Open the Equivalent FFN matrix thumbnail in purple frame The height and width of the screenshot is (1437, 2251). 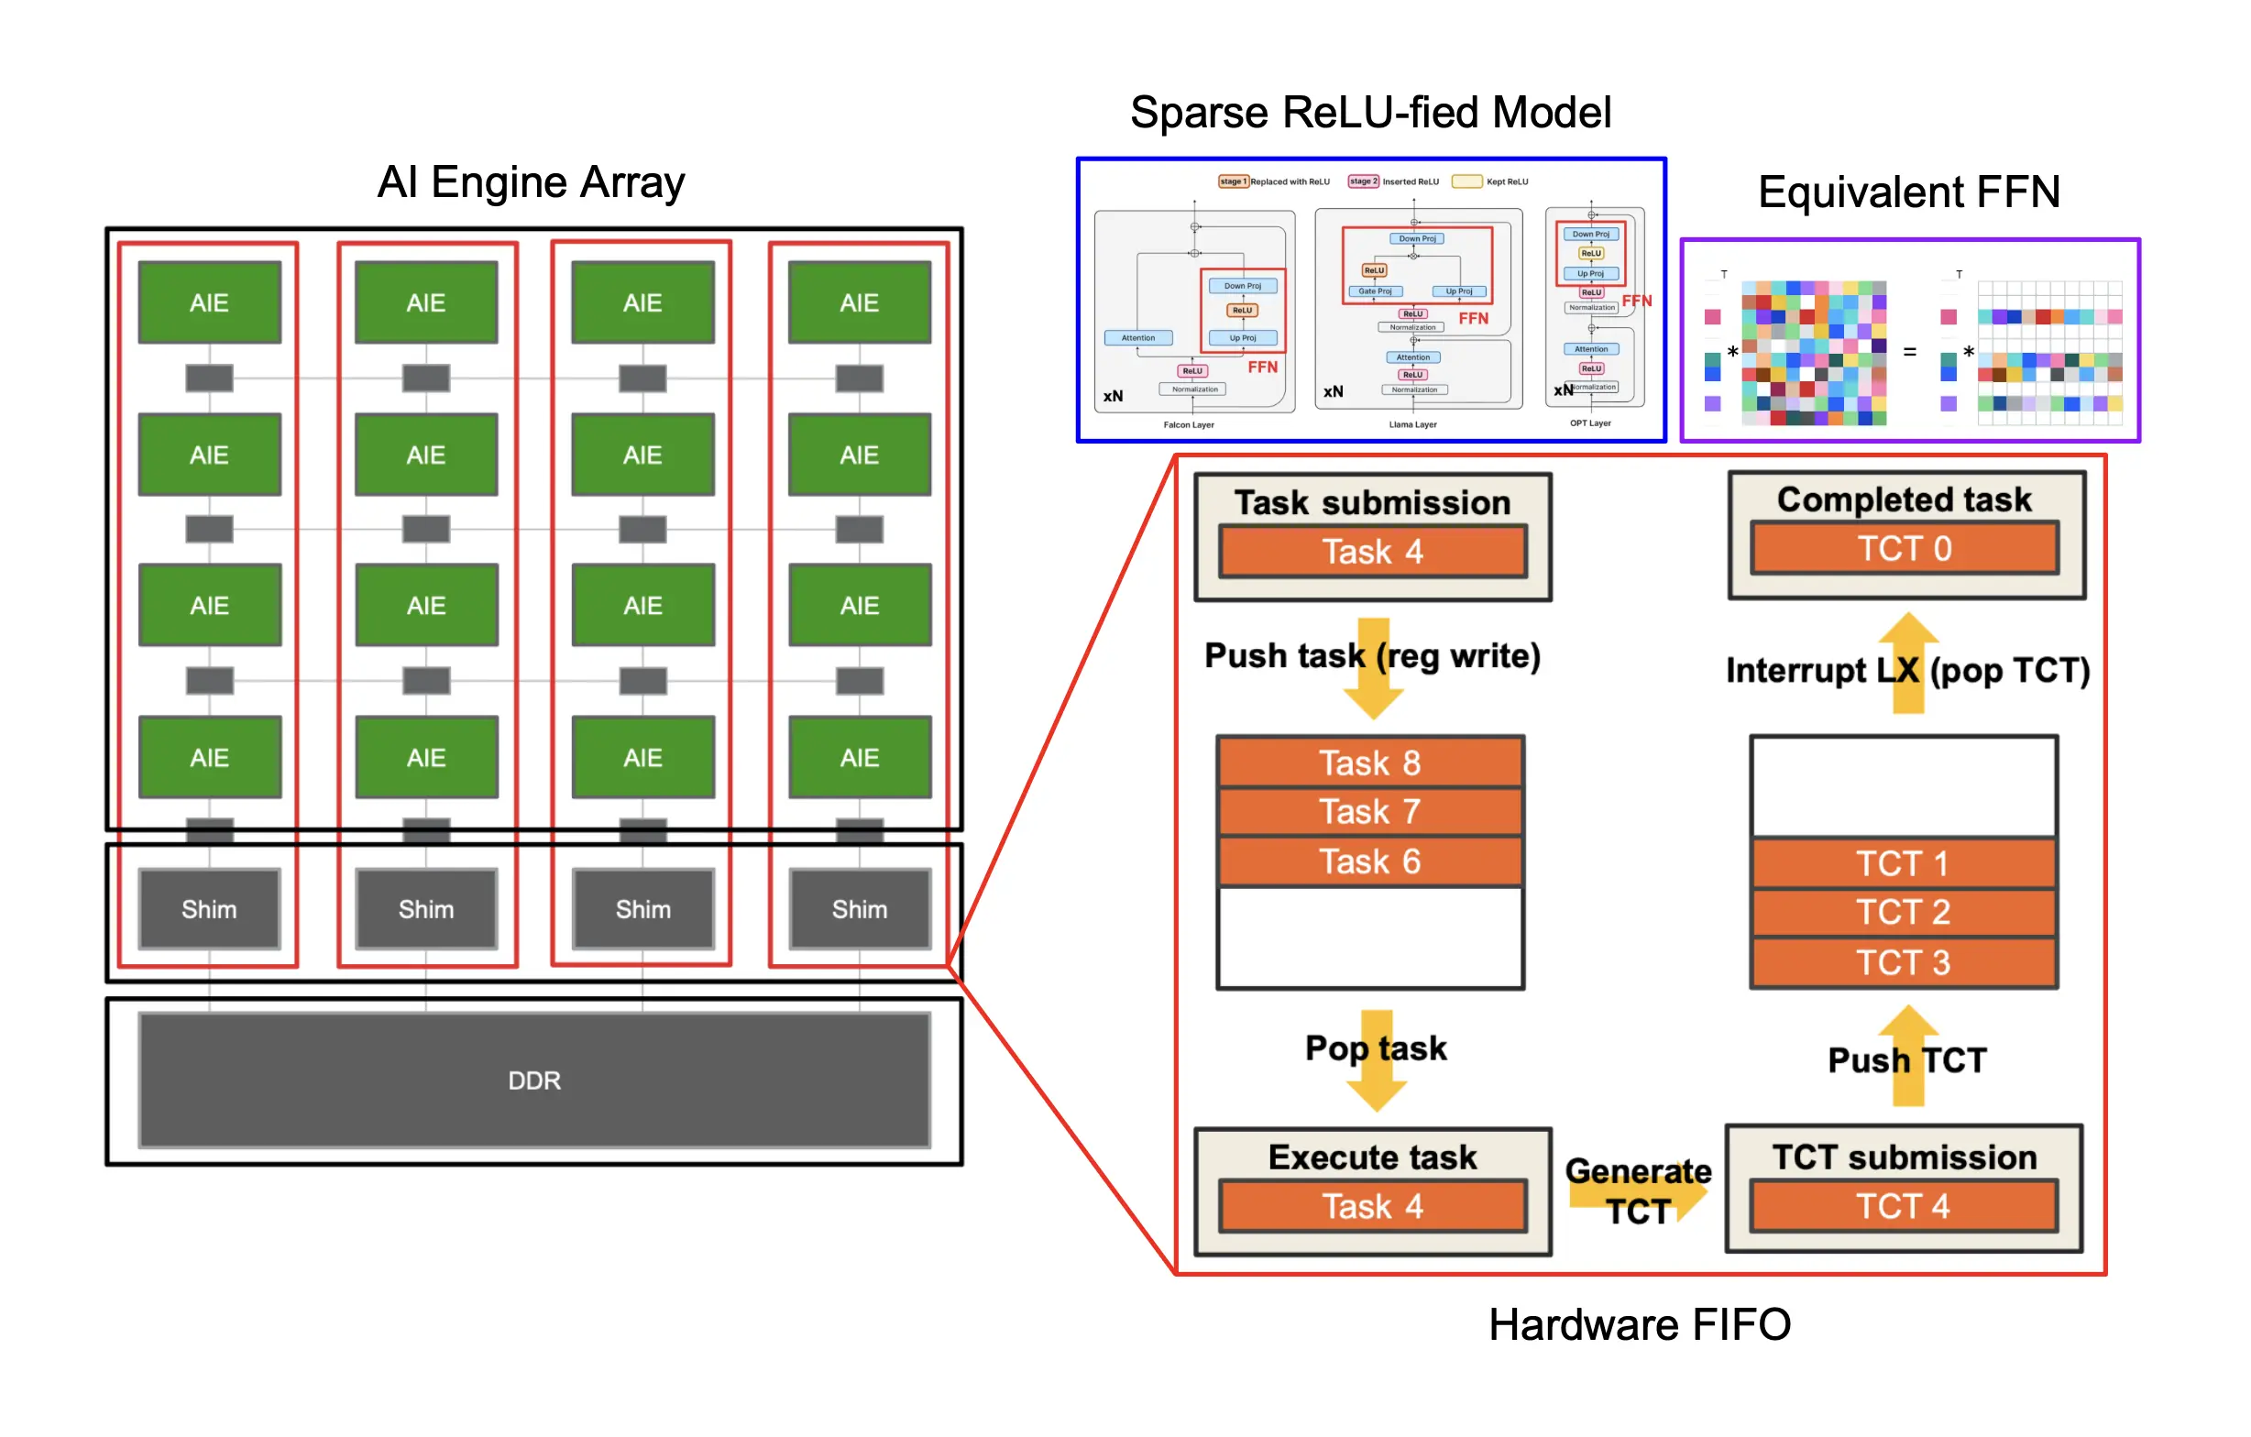pos(1910,340)
